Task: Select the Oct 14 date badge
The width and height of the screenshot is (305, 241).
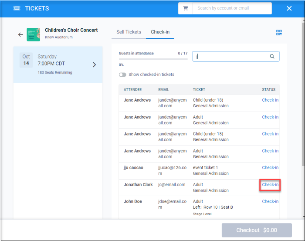Action: 26,60
